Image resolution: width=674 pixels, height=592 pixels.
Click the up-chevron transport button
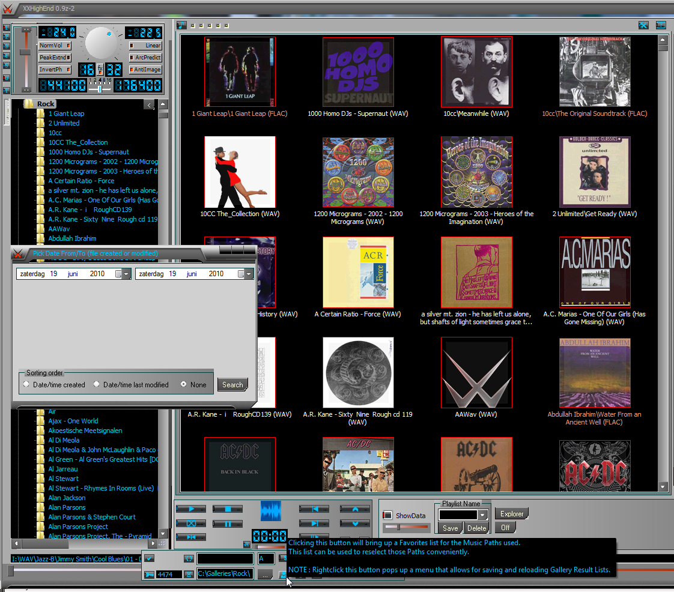(x=355, y=509)
